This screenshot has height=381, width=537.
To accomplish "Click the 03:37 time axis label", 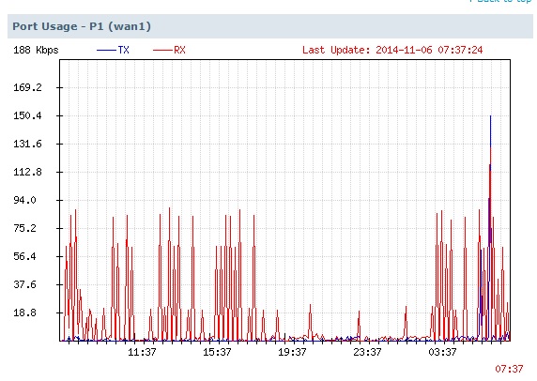I will click(x=442, y=352).
